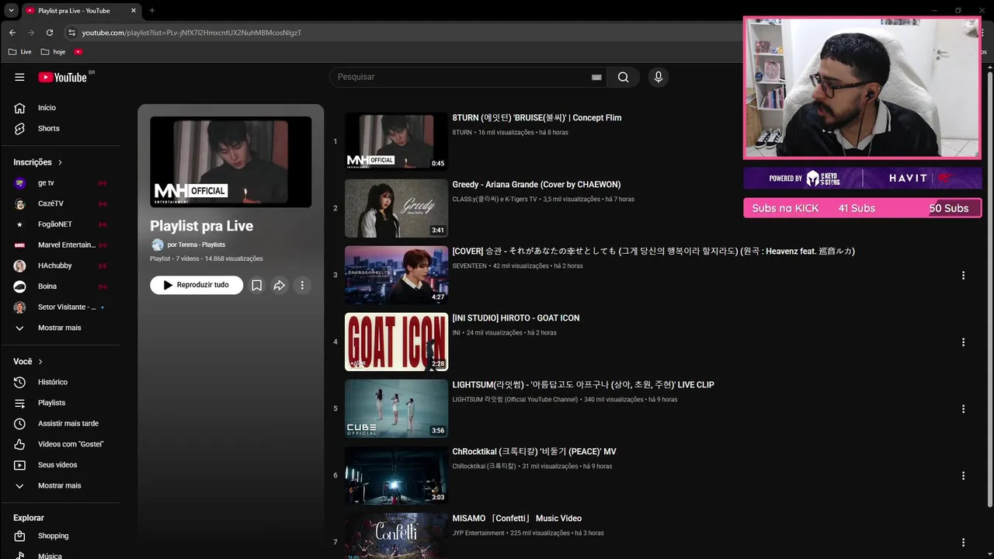Image resolution: width=994 pixels, height=559 pixels.
Task: Click Reproduzir tudo button
Action: coord(196,285)
